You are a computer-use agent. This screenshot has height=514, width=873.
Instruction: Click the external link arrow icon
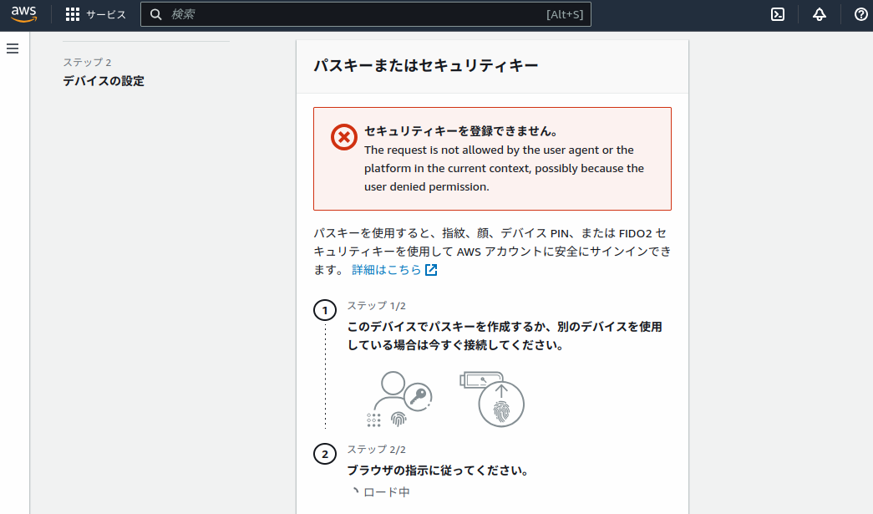[431, 270]
